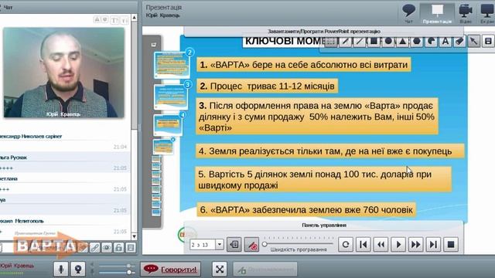Select chat message from Александр Николаев
This screenshot has width=495, height=278.
click(65, 142)
